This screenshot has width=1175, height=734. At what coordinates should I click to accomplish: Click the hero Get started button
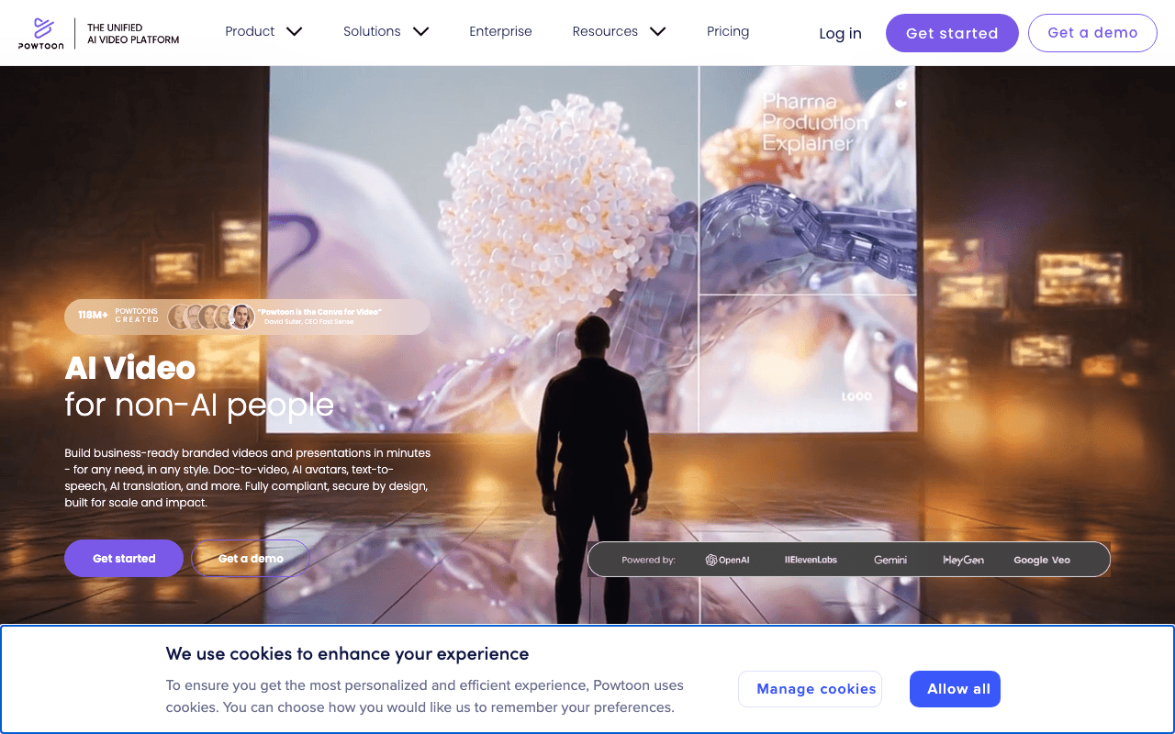pyautogui.click(x=124, y=558)
